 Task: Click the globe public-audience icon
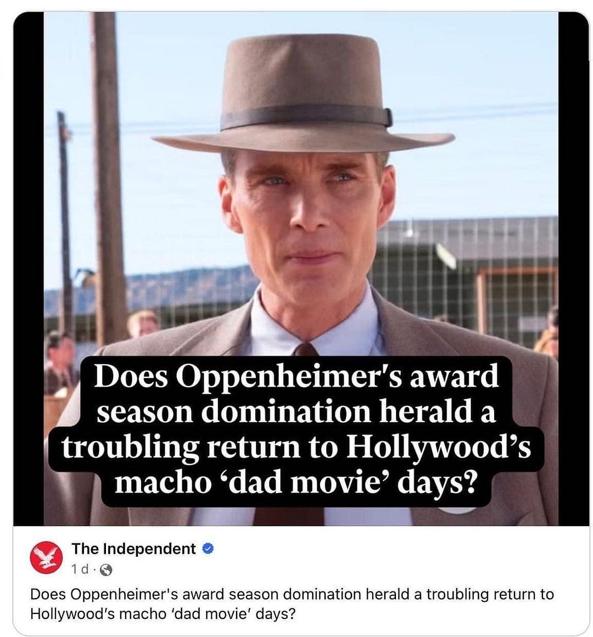(105, 570)
